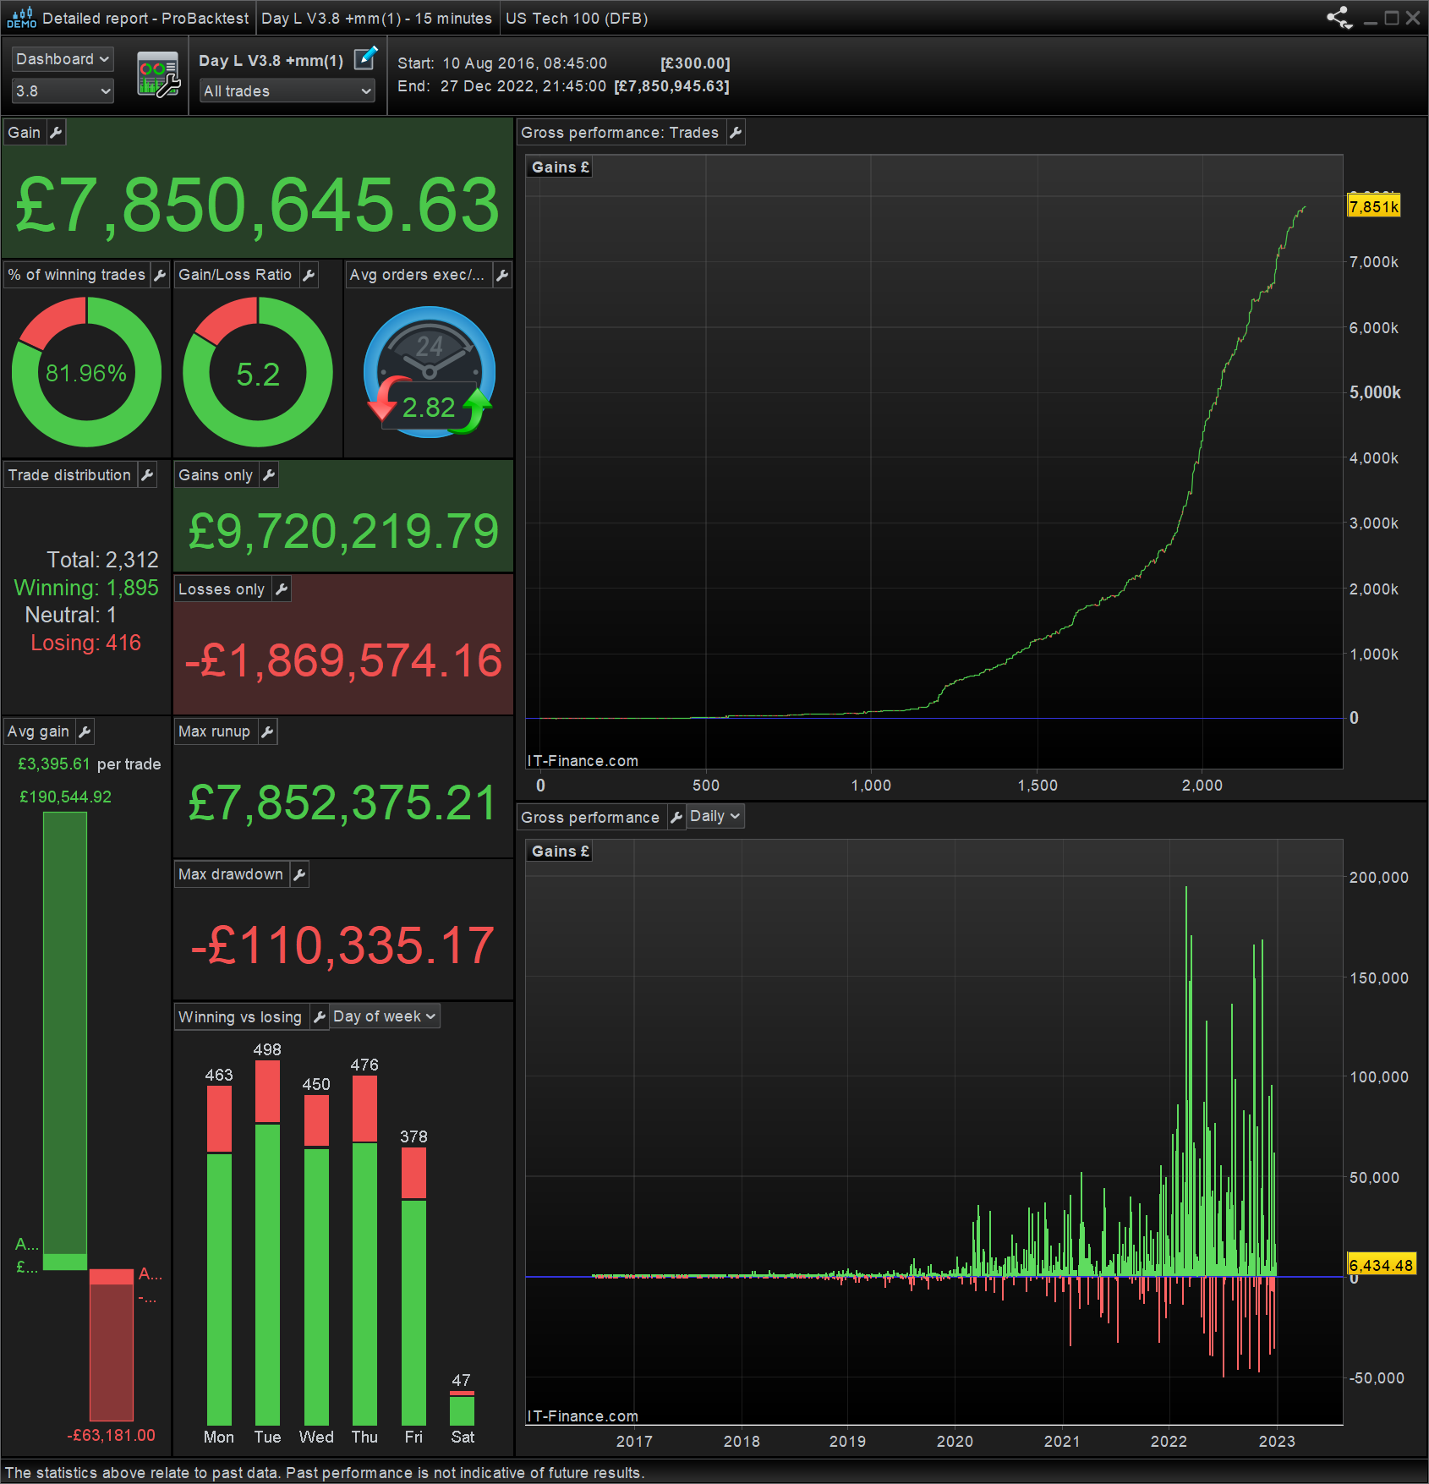This screenshot has height=1484, width=1429.
Task: Open wrench settings for % of winning trades
Action: tap(160, 275)
